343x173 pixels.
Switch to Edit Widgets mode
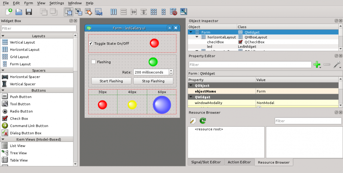click(x=68, y=12)
